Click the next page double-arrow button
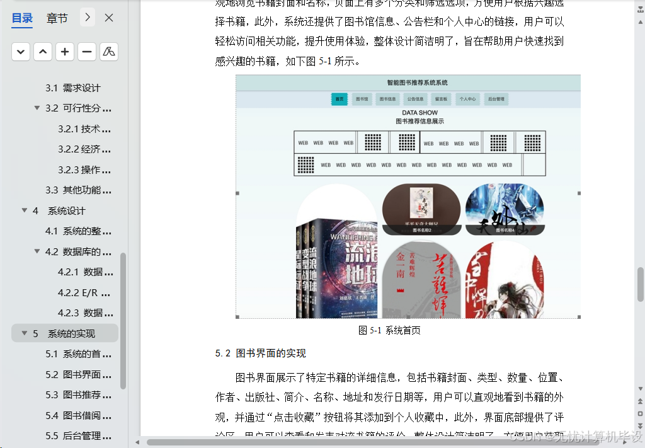 [640, 426]
